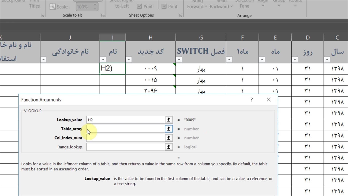
Task: Click collapse dialog button for Col_index_num field
Action: pyautogui.click(x=169, y=138)
